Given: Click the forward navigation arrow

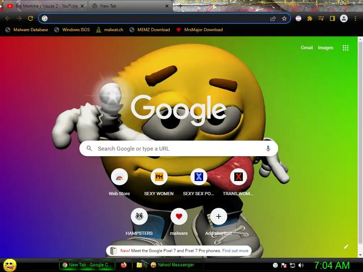Looking at the screenshot, I should (19, 18).
